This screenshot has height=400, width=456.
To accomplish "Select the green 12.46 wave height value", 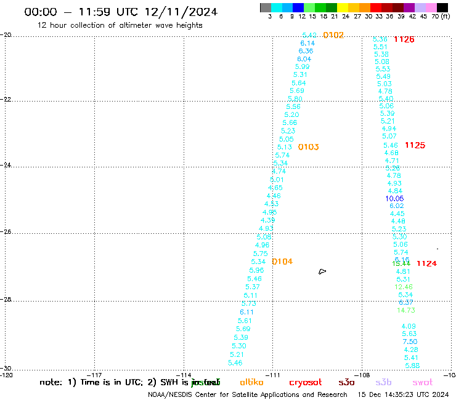I will (x=404, y=287).
